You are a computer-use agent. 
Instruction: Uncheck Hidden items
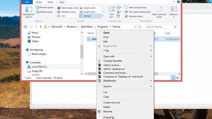126,16
